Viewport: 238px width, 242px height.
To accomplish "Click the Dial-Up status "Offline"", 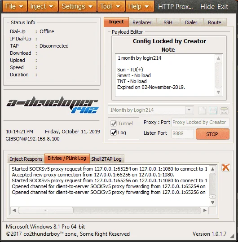I will 47,31.
